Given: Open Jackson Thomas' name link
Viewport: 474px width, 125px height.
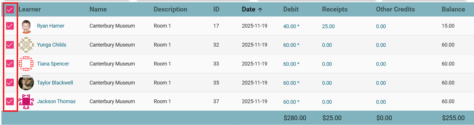Looking at the screenshot, I should point(56,101).
